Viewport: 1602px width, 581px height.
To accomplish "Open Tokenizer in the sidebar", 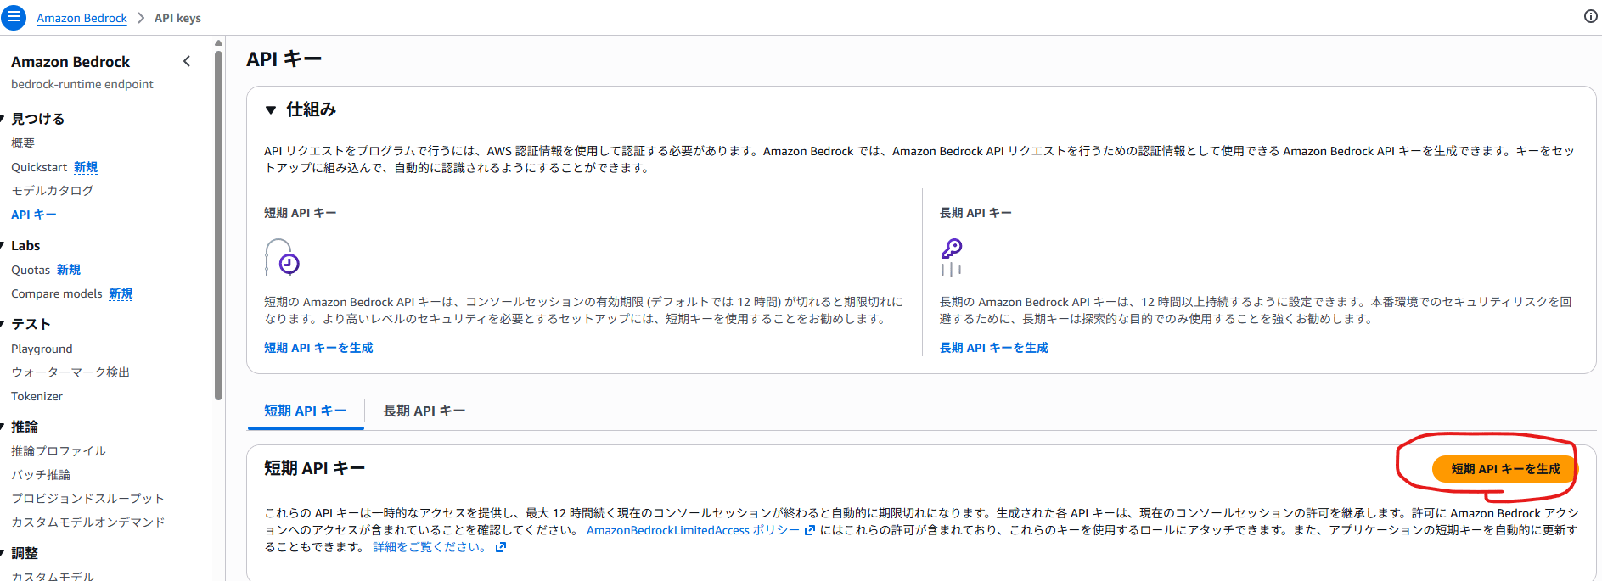I will 37,396.
